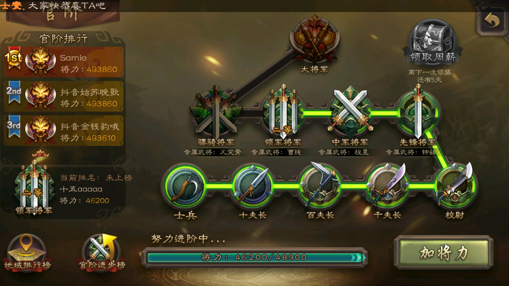Select the 骠骑将军 crossed swords icon
509x286 pixels.
pos(216,112)
